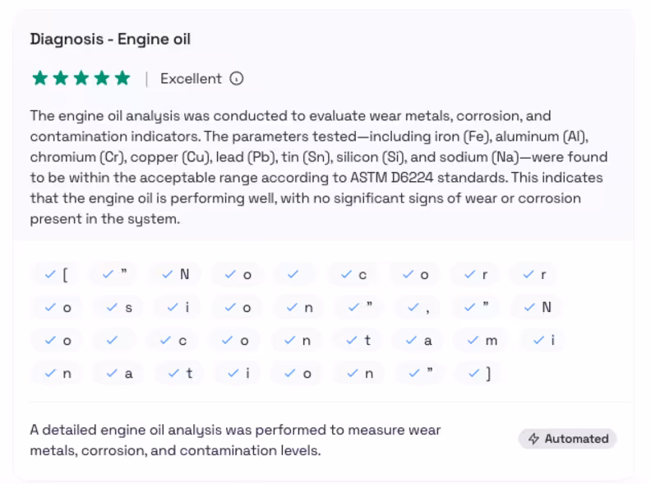Image resolution: width=651 pixels, height=484 pixels.
Task: Toggle the "N" chip in the first row
Action: [176, 275]
